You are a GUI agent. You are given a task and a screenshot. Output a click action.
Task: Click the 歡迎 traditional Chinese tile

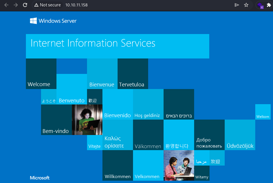[95, 97]
